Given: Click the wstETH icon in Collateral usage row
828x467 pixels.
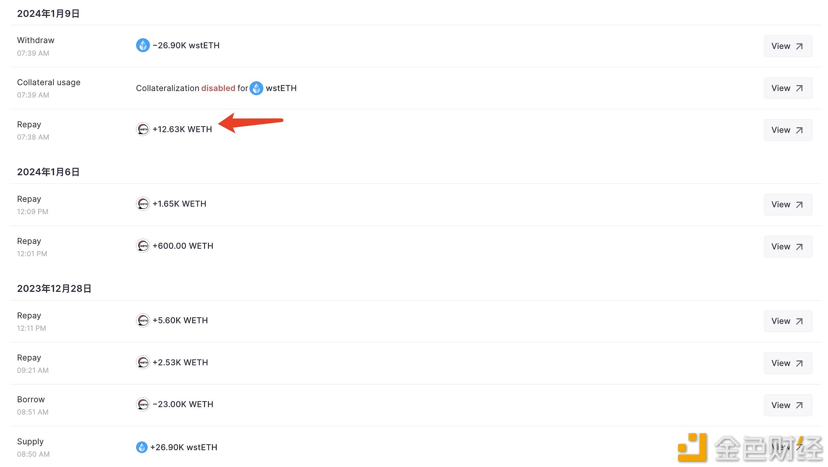Looking at the screenshot, I should click(x=256, y=87).
